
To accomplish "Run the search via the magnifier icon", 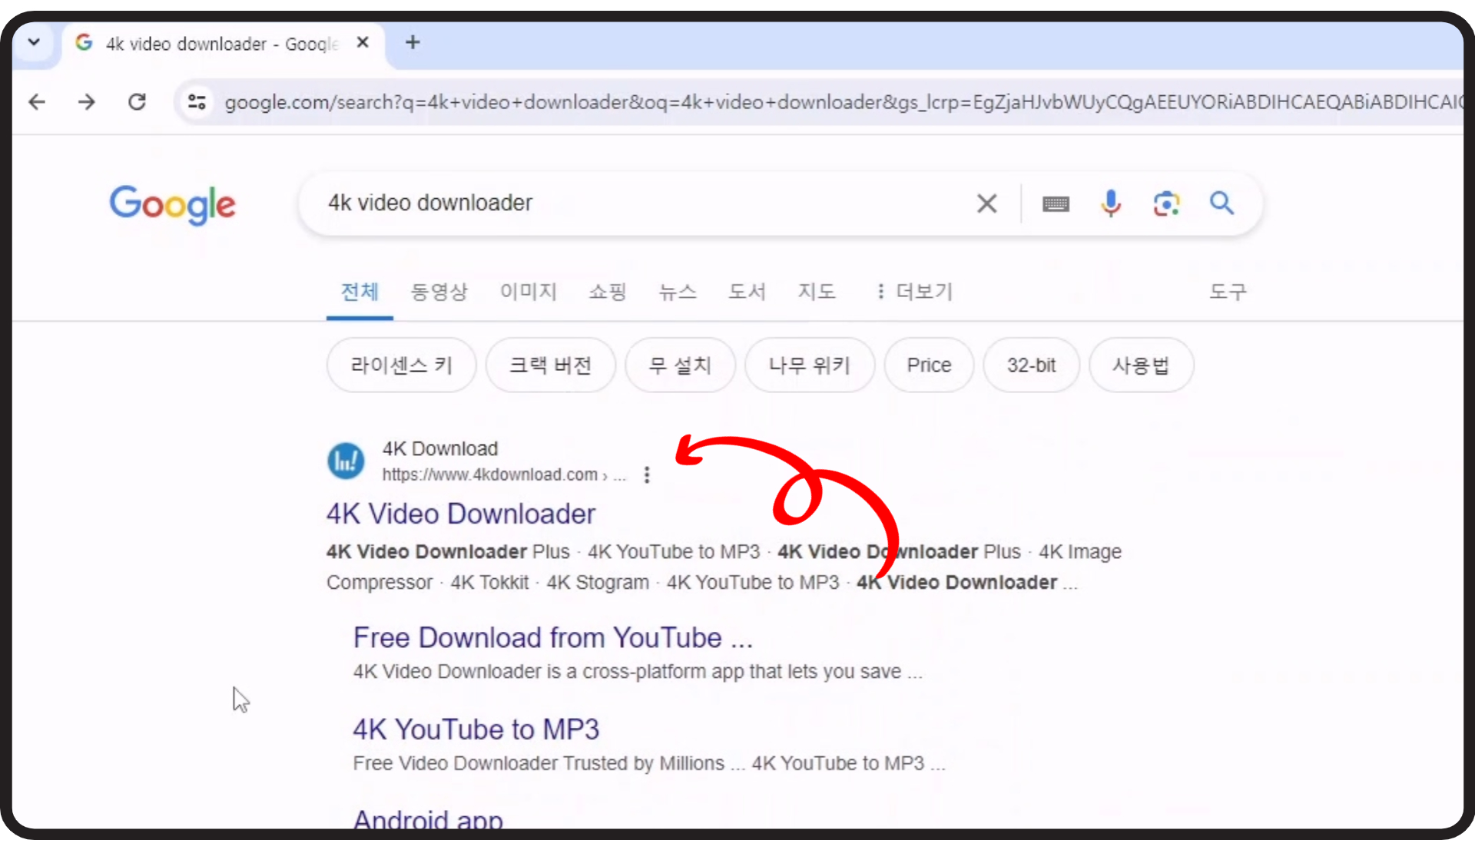I will point(1221,203).
